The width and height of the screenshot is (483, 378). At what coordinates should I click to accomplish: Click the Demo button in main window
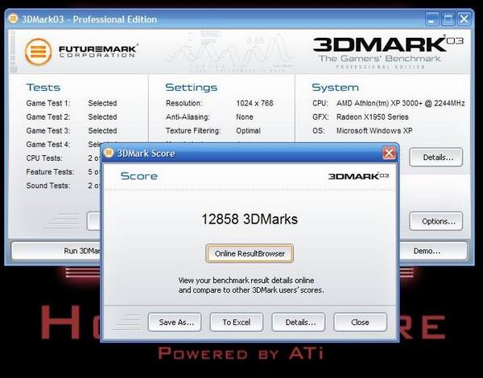(432, 251)
